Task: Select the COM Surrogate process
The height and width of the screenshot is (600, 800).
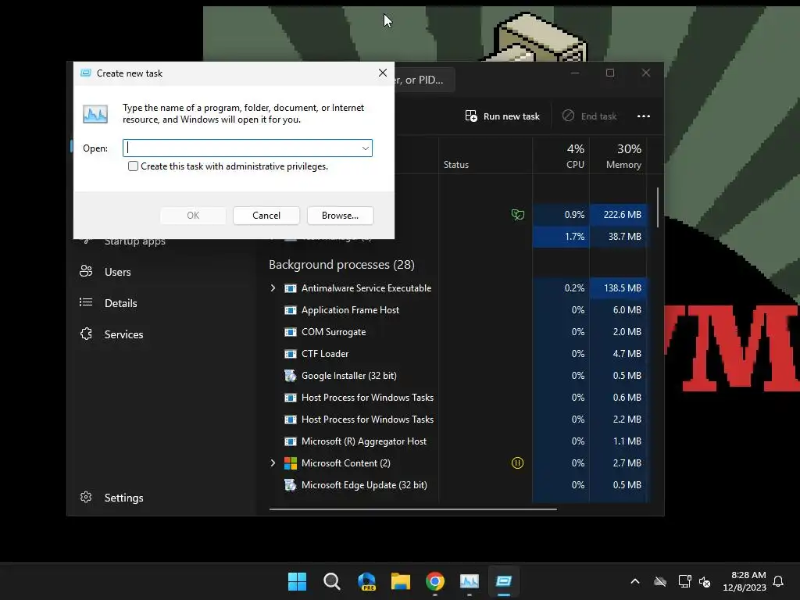Action: click(458, 332)
